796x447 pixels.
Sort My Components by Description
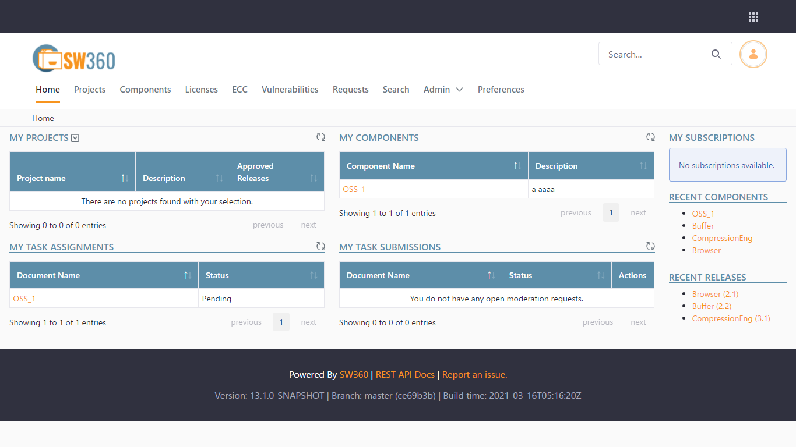pyautogui.click(x=591, y=166)
